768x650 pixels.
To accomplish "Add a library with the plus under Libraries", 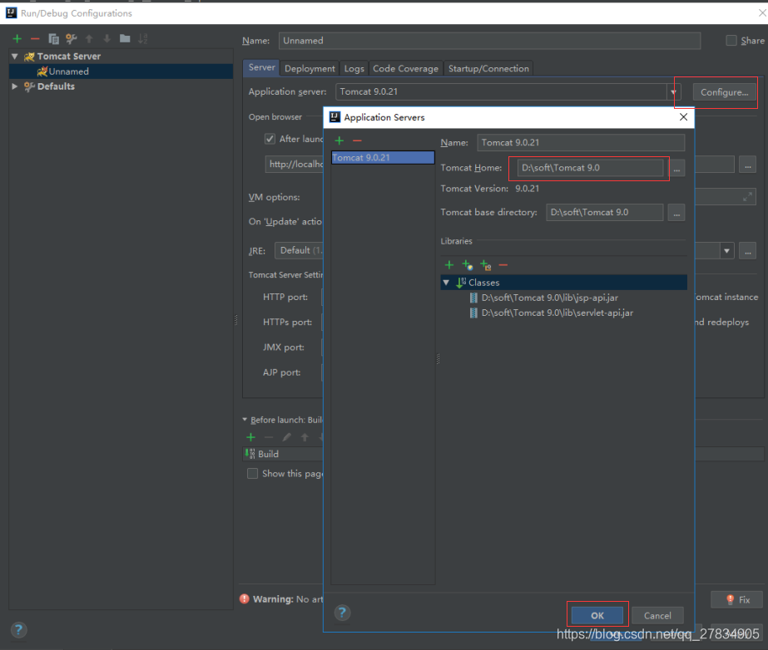I will 449,265.
